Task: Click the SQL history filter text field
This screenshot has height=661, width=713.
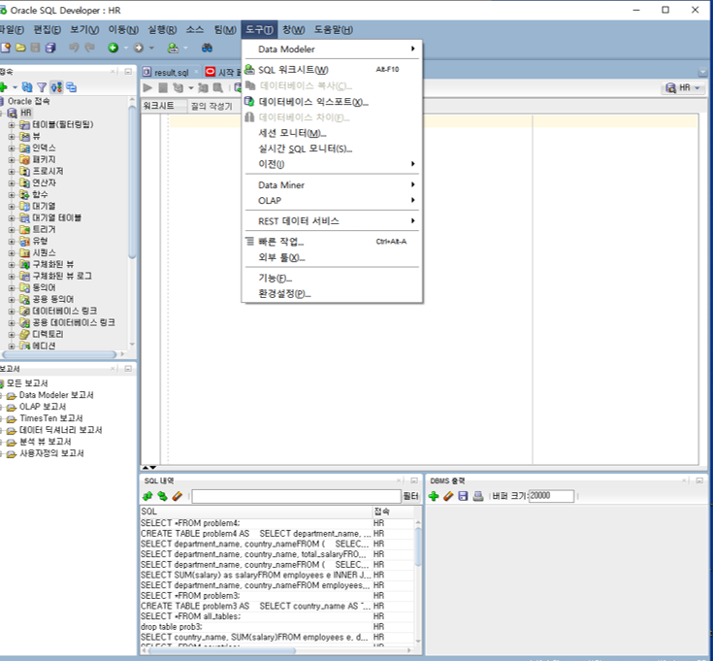Action: click(x=296, y=496)
